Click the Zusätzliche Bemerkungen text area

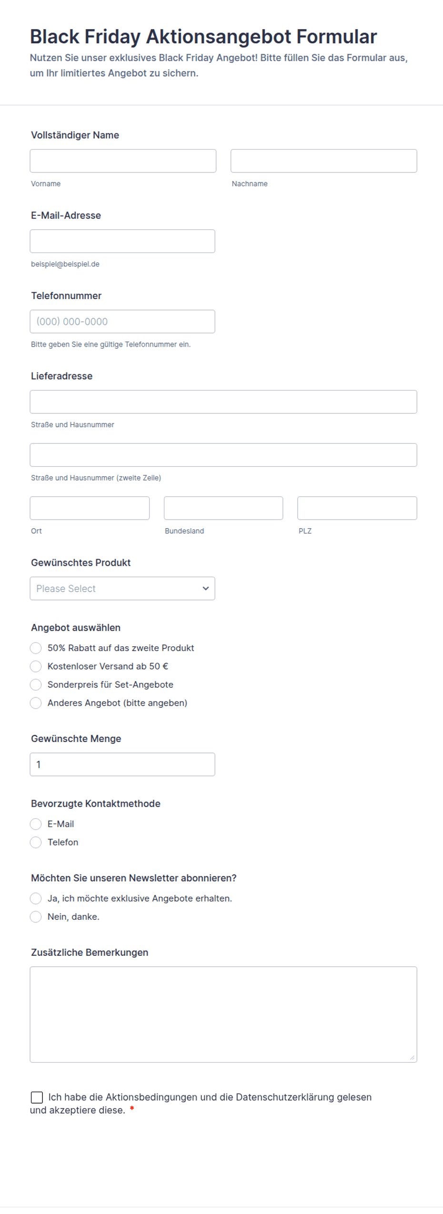pyautogui.click(x=223, y=1014)
